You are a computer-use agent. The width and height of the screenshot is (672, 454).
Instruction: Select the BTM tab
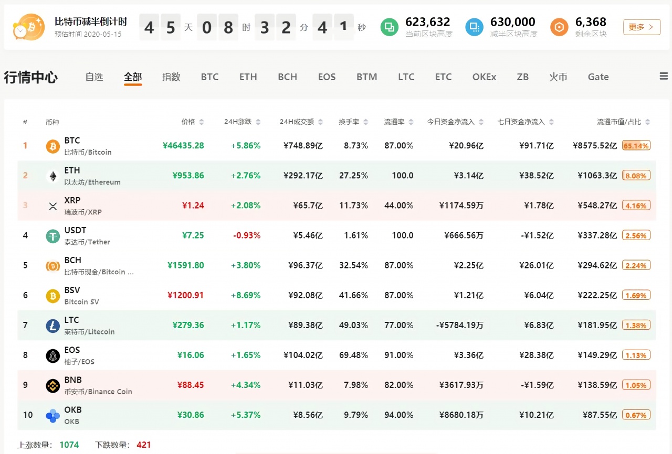click(x=366, y=77)
